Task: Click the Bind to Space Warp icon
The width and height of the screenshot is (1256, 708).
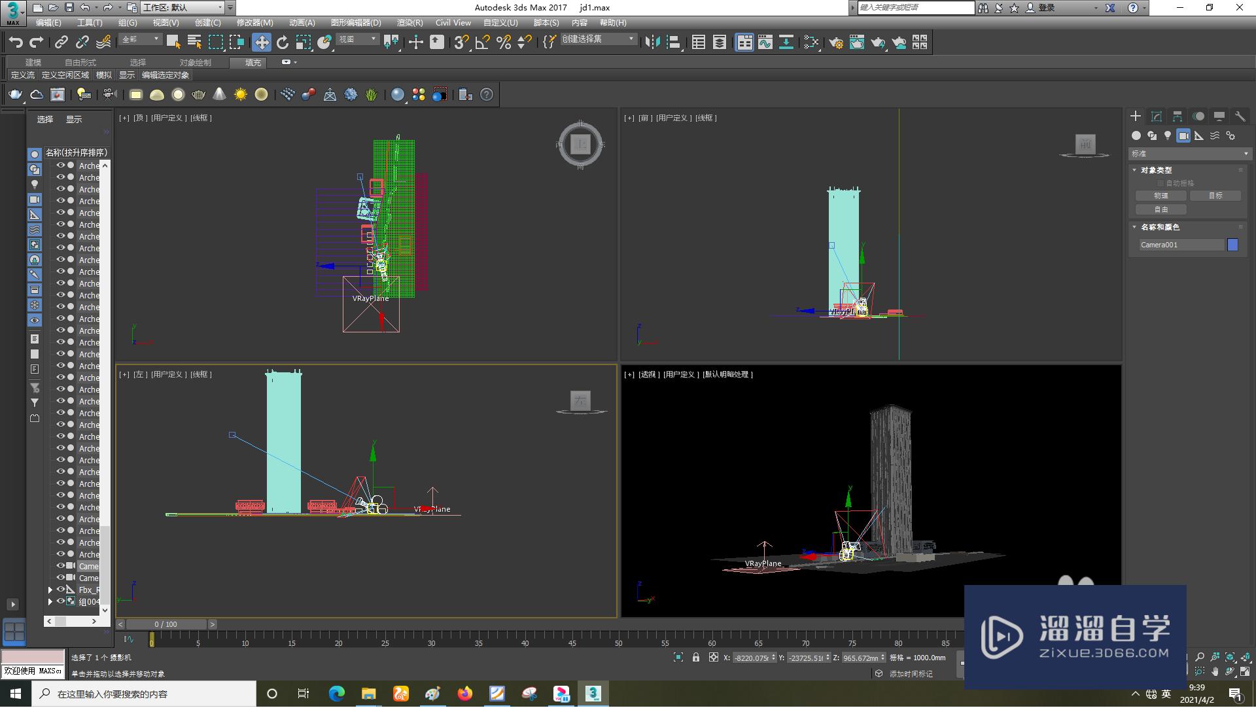Action: pos(103,43)
